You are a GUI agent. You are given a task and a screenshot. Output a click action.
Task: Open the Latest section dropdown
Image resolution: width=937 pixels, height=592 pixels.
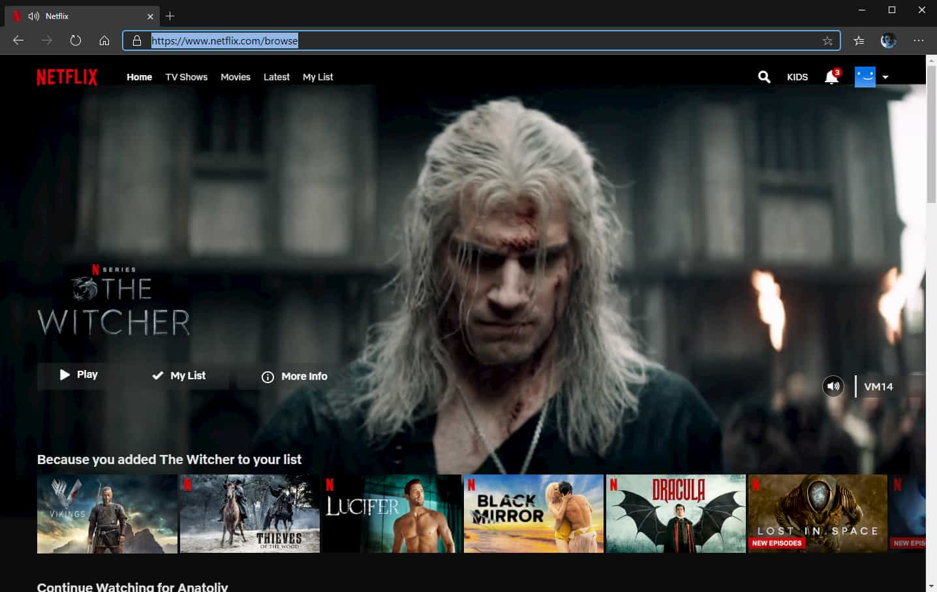pos(276,77)
